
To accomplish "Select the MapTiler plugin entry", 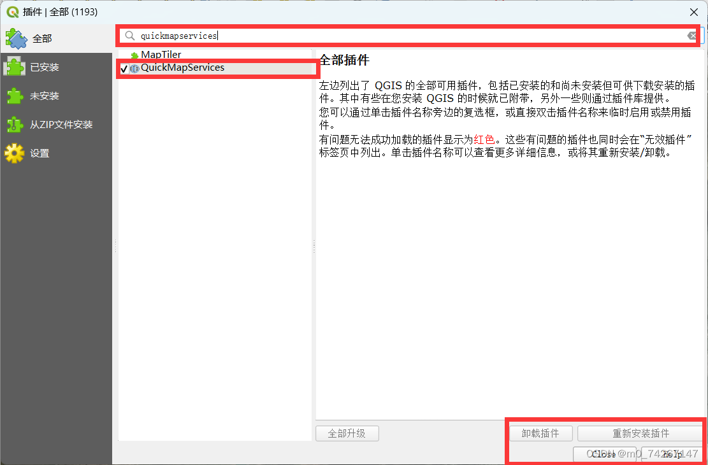I will coord(161,55).
